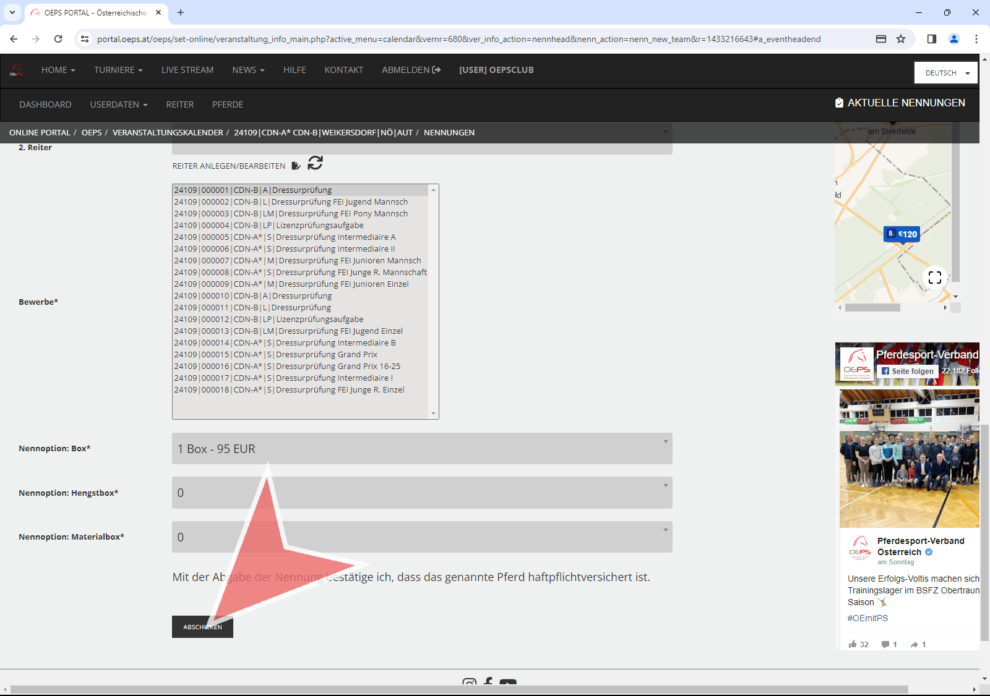Go to the PFERDE tab
The width and height of the screenshot is (990, 696).
[227, 104]
